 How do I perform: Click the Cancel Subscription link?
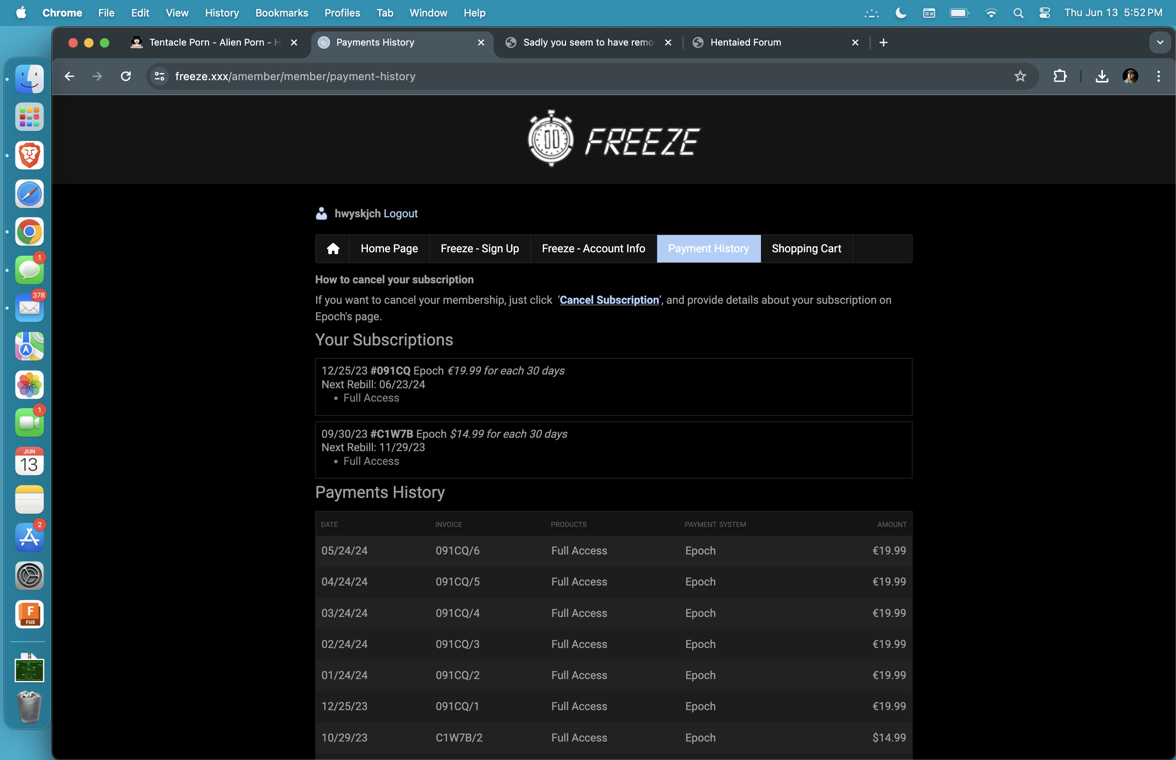pyautogui.click(x=609, y=300)
